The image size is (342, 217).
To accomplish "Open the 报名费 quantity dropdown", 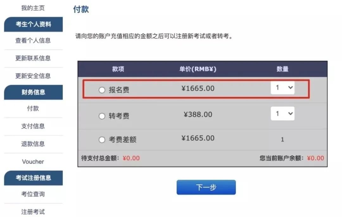I will click(282, 88).
